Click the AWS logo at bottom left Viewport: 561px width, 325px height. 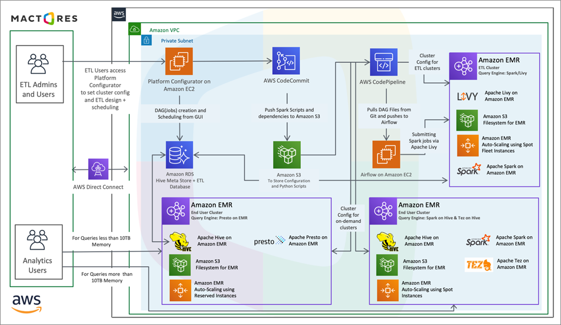coord(27,304)
